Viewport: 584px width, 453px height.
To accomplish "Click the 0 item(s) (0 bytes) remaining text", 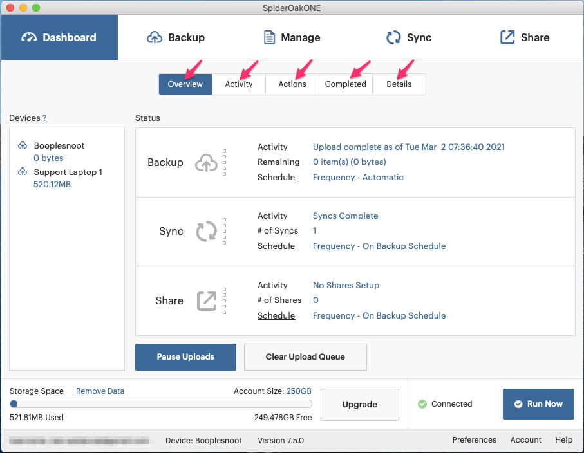I will (x=350, y=162).
